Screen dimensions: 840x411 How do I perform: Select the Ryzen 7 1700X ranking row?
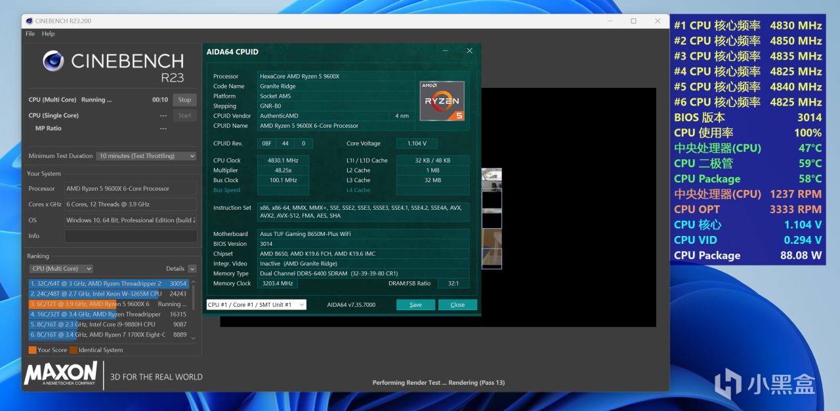pos(109,334)
